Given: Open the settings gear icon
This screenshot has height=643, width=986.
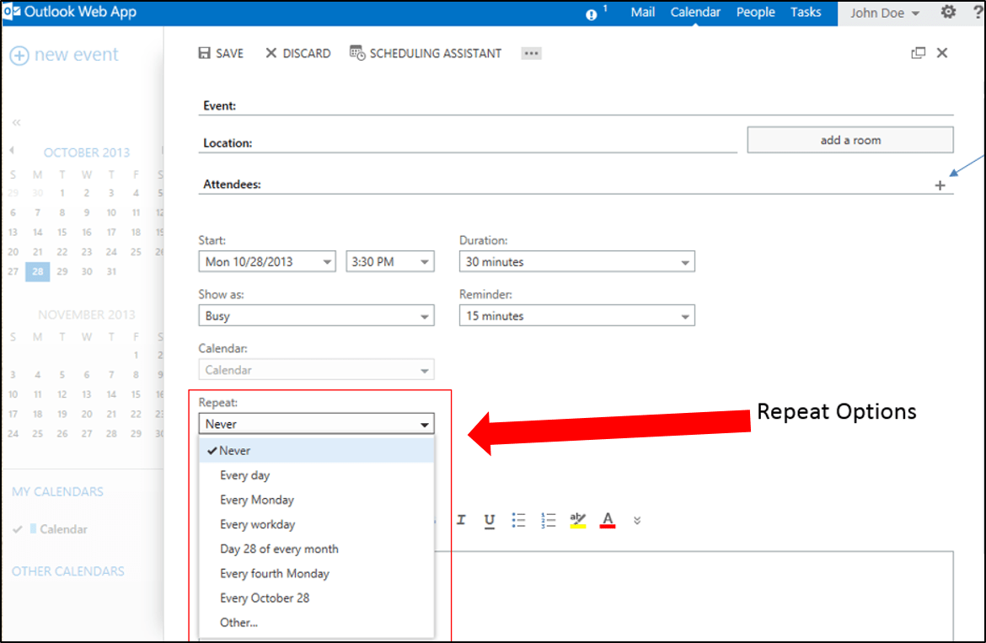Looking at the screenshot, I should click(948, 12).
